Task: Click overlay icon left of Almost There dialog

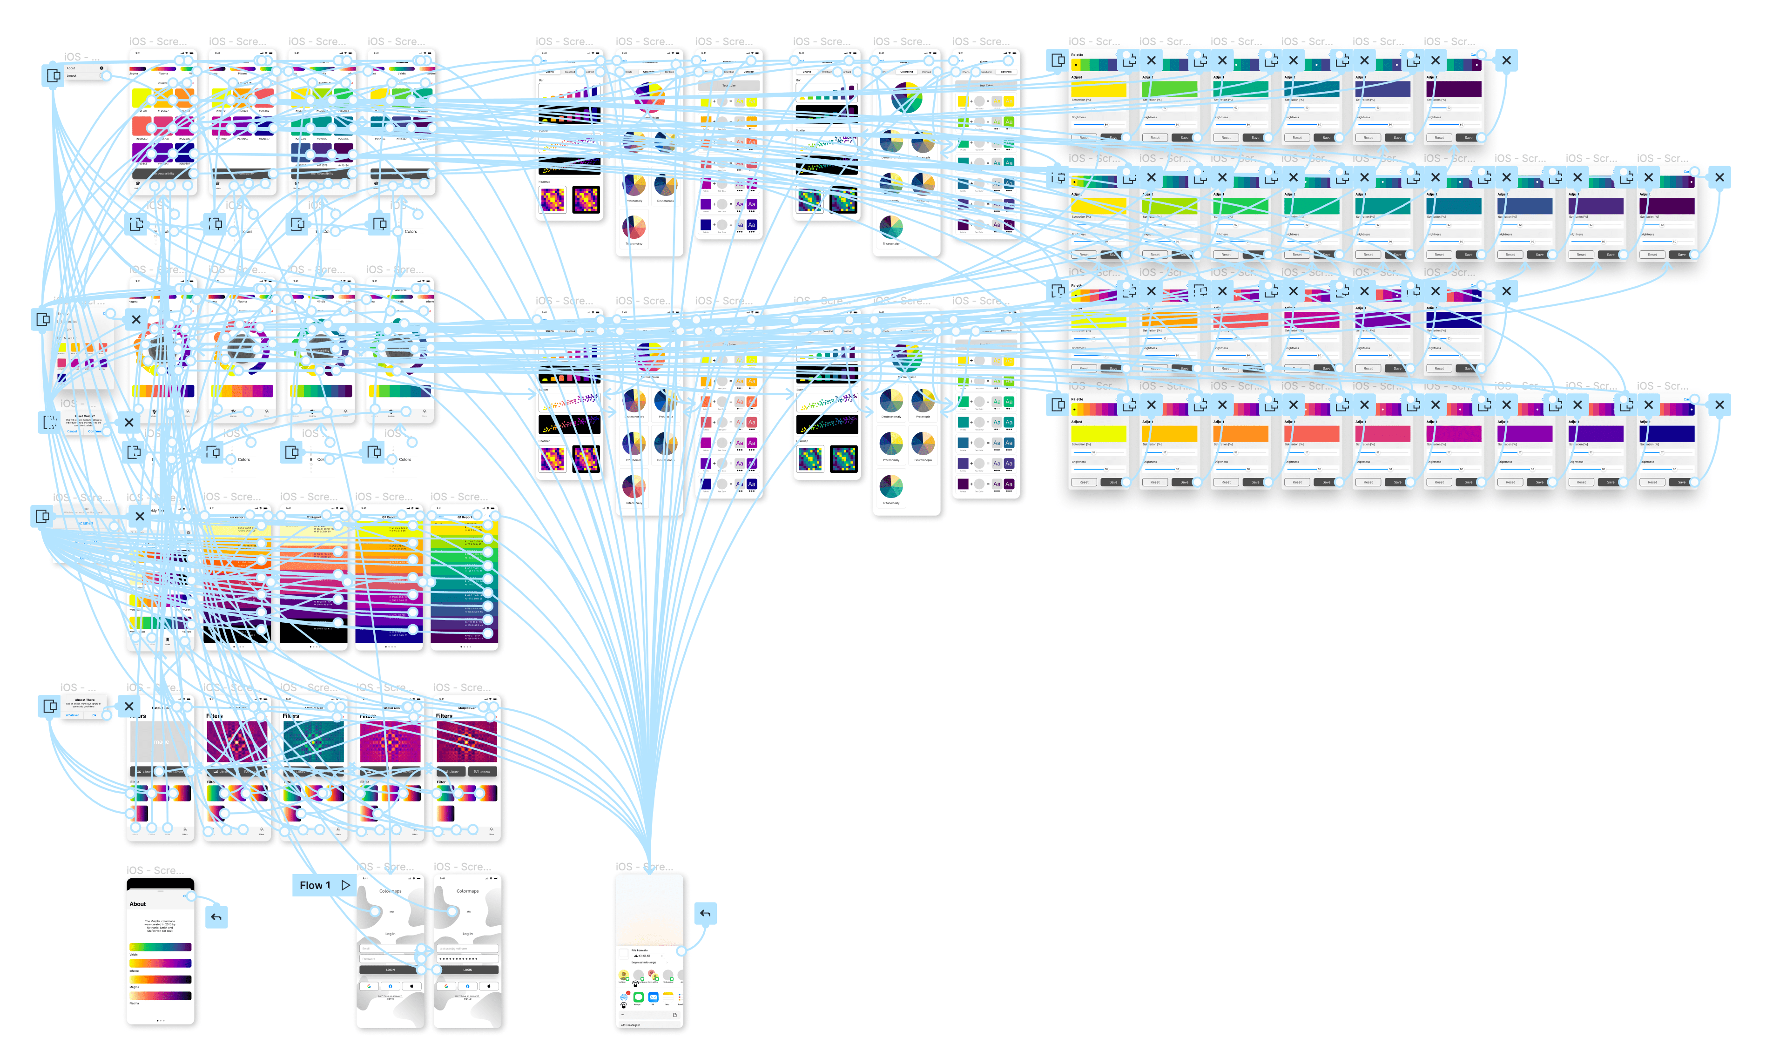Action: coord(49,706)
